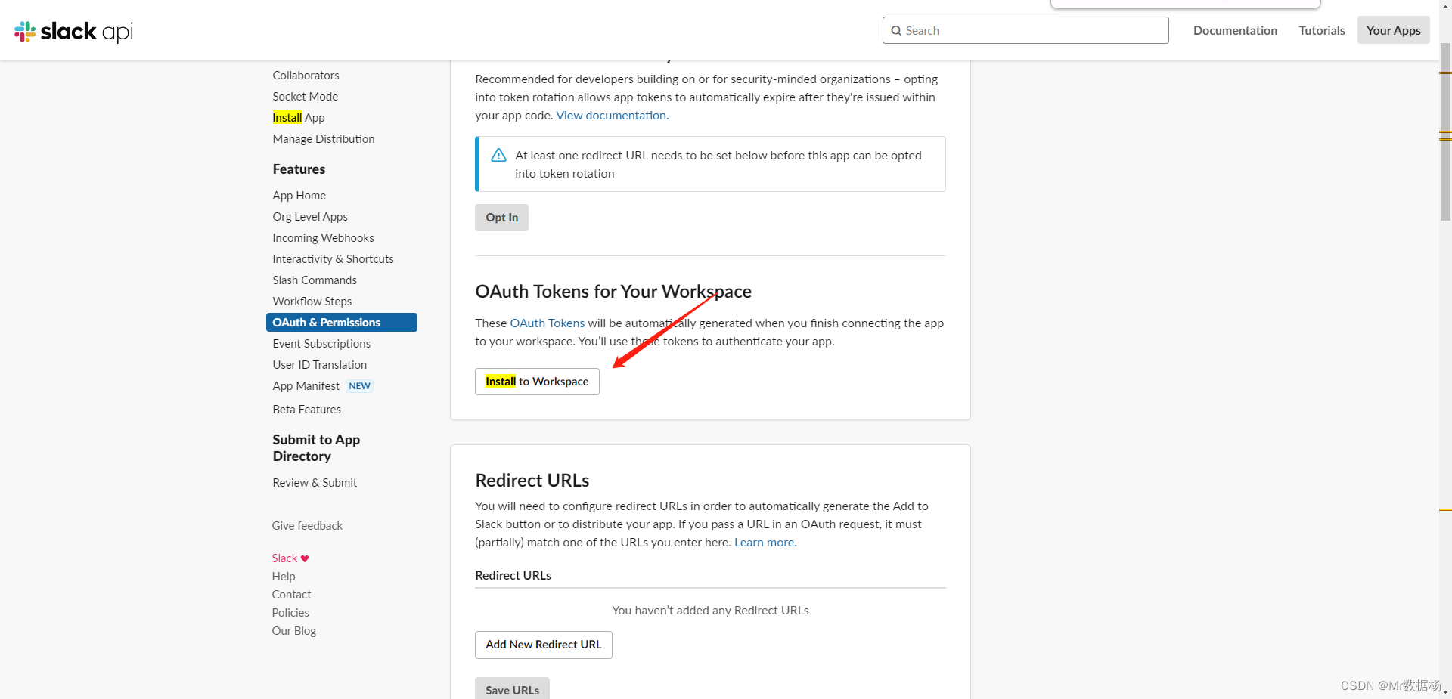The height and width of the screenshot is (699, 1452).
Task: Click the OAuth Tokens link
Action: coord(547,323)
